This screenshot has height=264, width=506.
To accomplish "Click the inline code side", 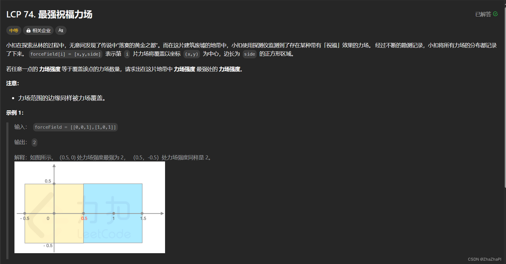I will tap(250, 54).
